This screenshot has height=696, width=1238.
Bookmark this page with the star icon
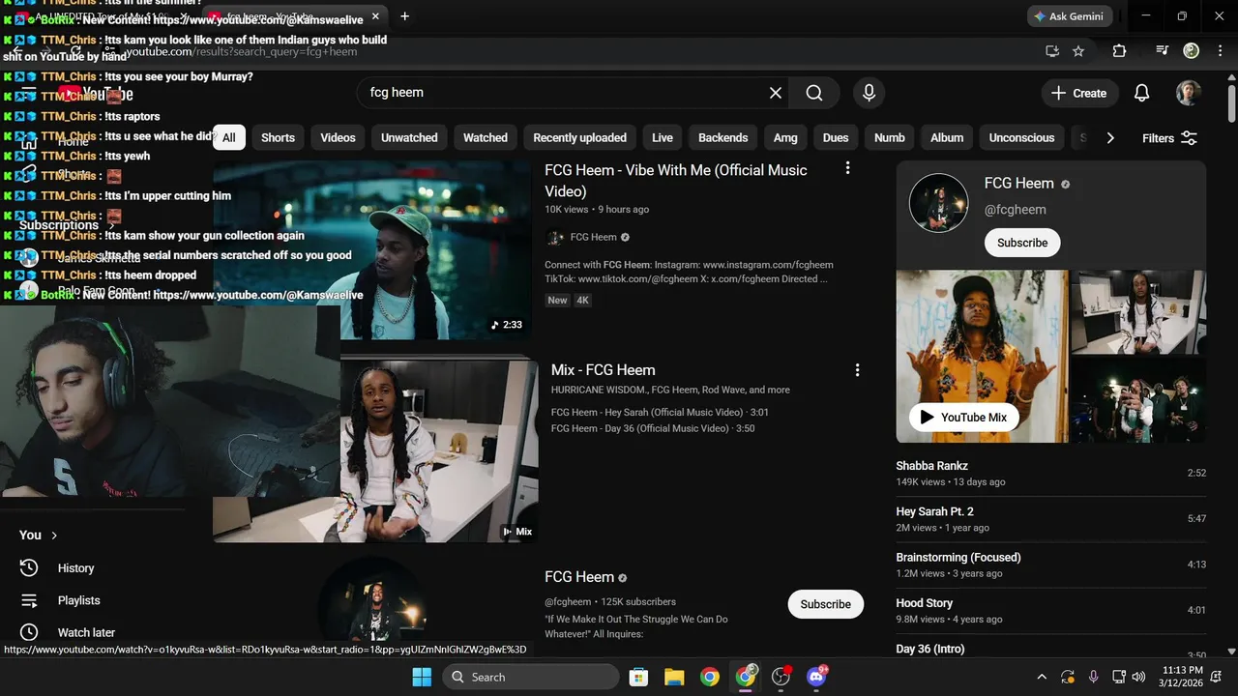pyautogui.click(x=1078, y=51)
